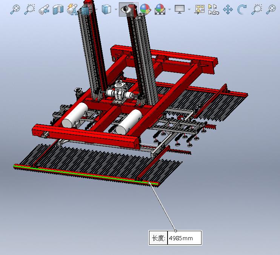Screen dimensions: 280x255
Task: Click the Zoom to Fit icon beside Previous View's Zoom to Area
Action: (15, 9)
